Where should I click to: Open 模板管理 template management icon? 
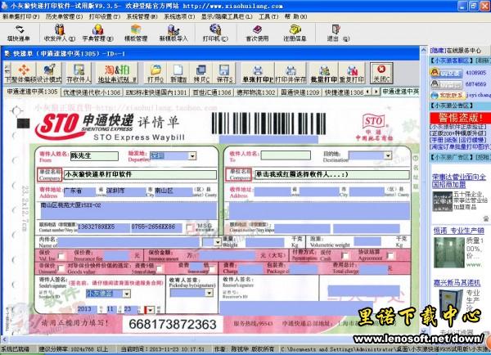click(x=136, y=34)
